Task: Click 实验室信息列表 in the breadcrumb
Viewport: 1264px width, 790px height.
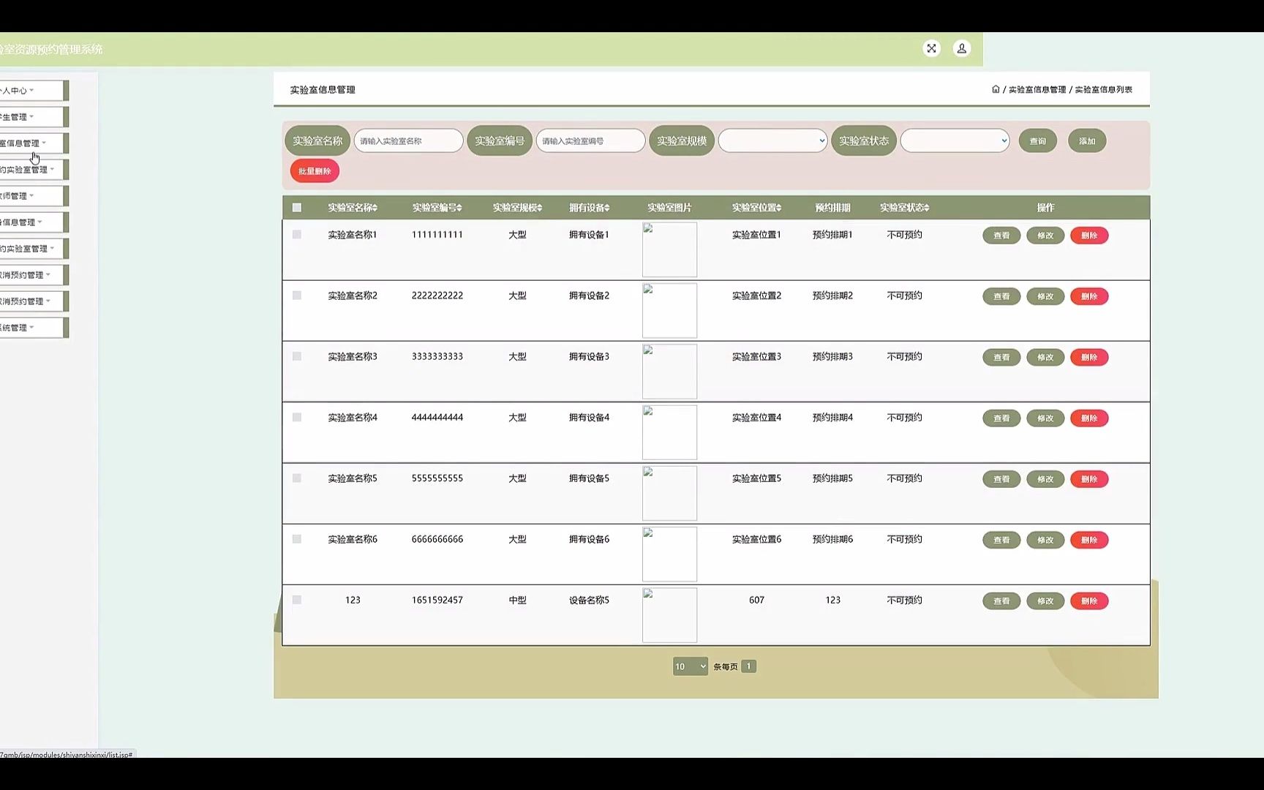Action: [1104, 90]
